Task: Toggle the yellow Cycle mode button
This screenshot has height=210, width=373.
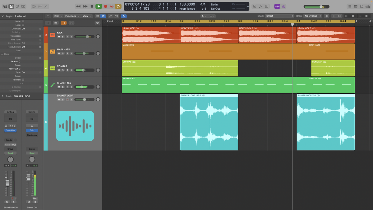Action: (118, 6)
